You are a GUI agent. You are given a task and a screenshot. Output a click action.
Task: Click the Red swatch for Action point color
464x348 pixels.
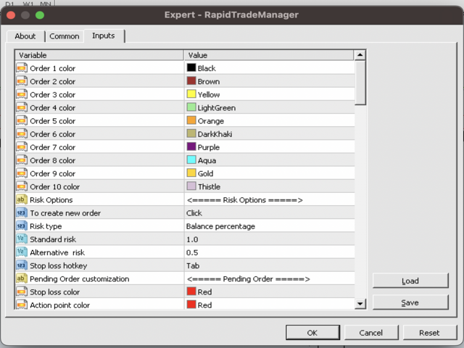pyautogui.click(x=191, y=304)
